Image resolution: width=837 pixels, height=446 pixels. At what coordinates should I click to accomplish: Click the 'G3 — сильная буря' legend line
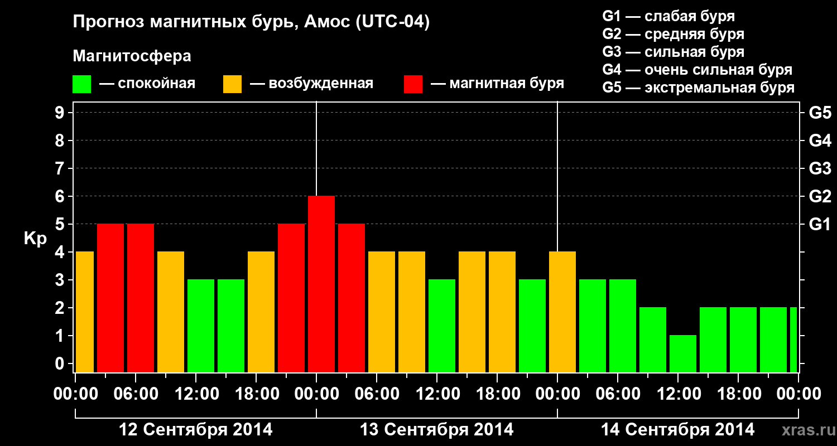[x=674, y=52]
